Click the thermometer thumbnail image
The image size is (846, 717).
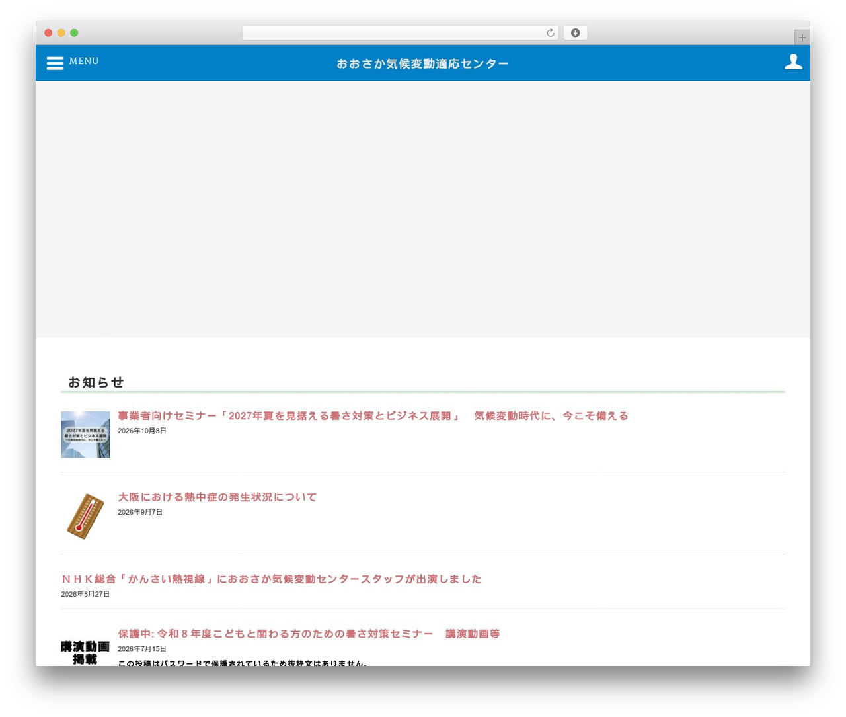(x=85, y=516)
